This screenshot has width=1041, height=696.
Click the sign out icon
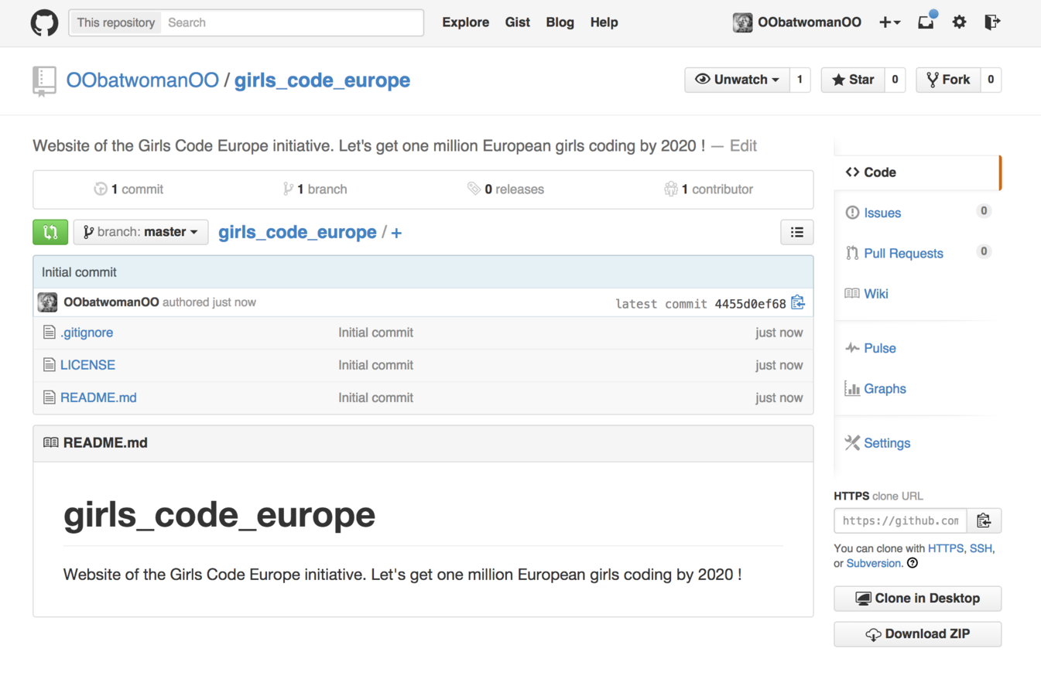tap(992, 22)
